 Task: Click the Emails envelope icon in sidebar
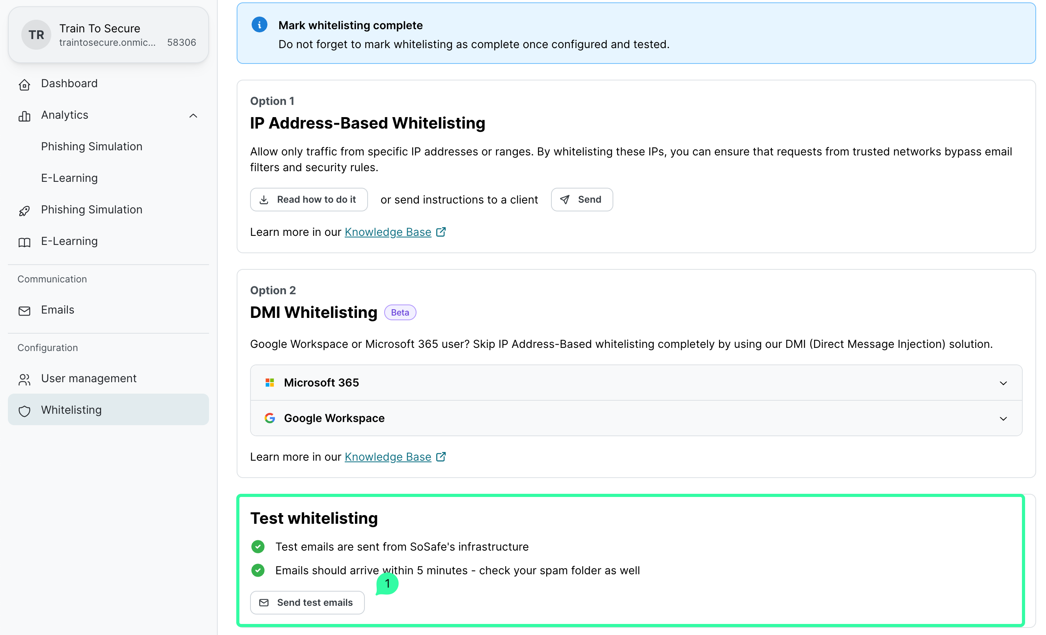click(24, 310)
